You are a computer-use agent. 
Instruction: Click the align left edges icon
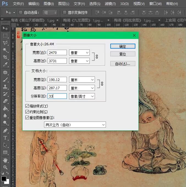tap(119, 12)
